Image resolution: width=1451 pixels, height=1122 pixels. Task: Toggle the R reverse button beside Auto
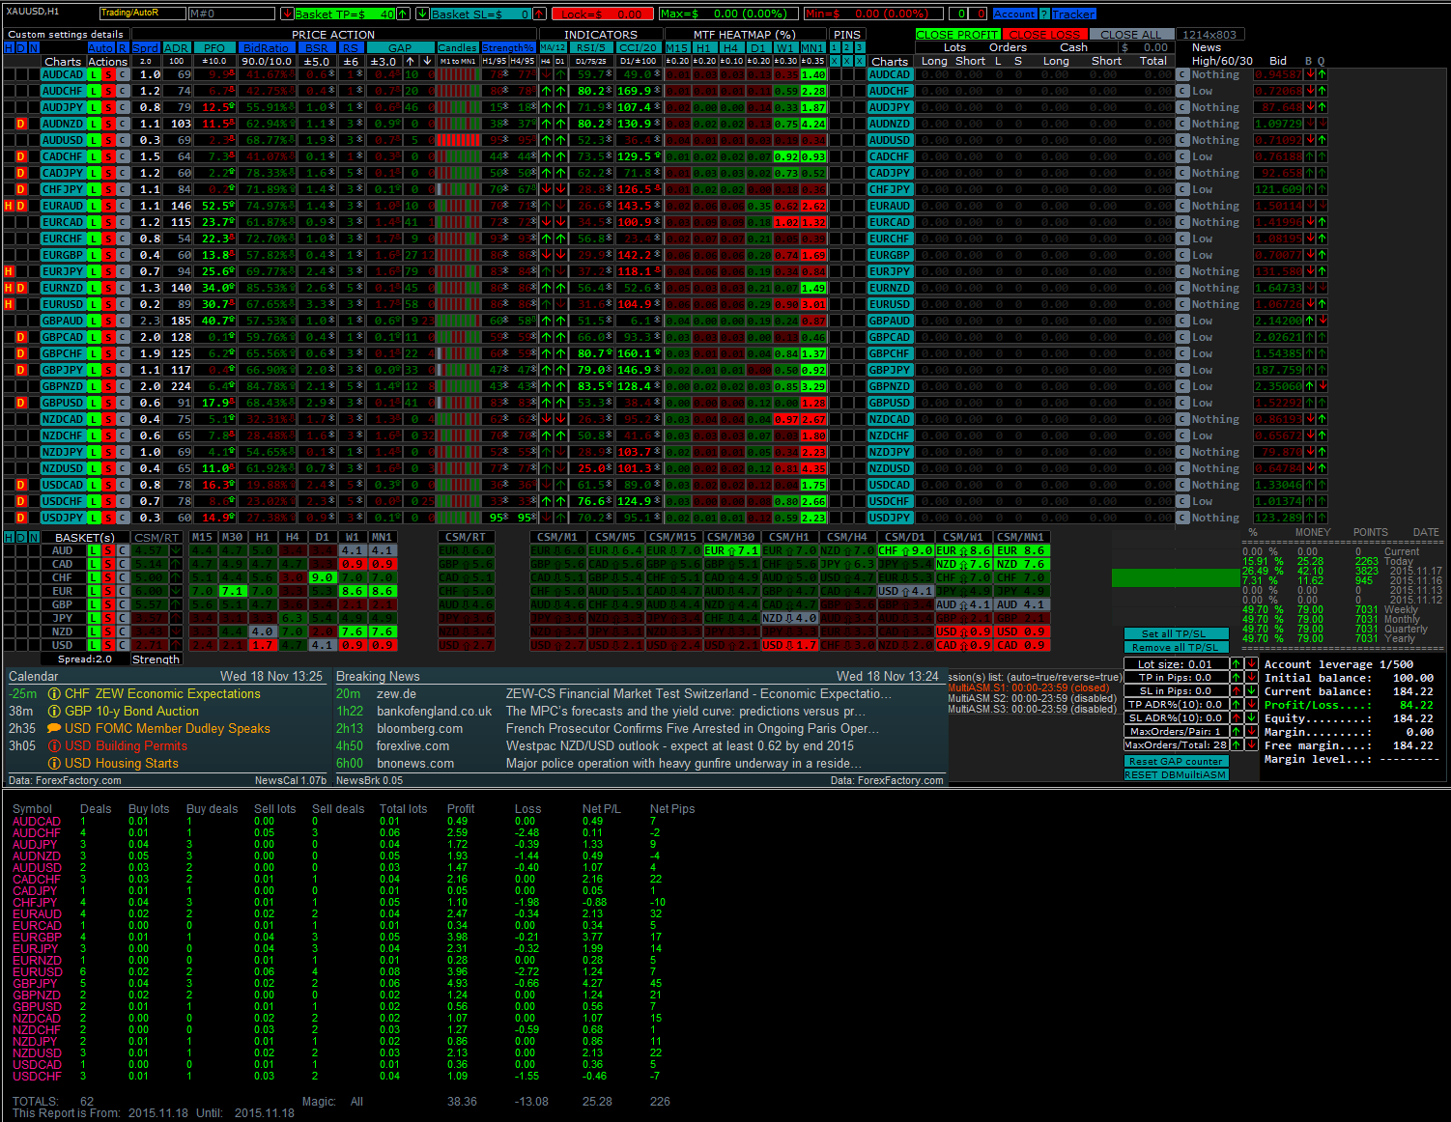123,48
